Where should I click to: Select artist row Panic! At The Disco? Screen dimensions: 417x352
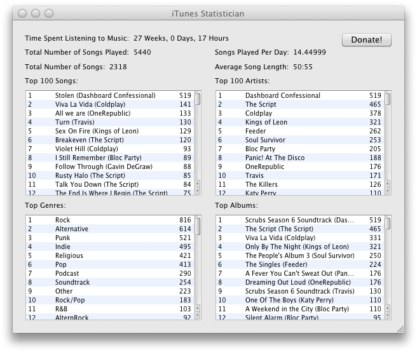coord(300,158)
